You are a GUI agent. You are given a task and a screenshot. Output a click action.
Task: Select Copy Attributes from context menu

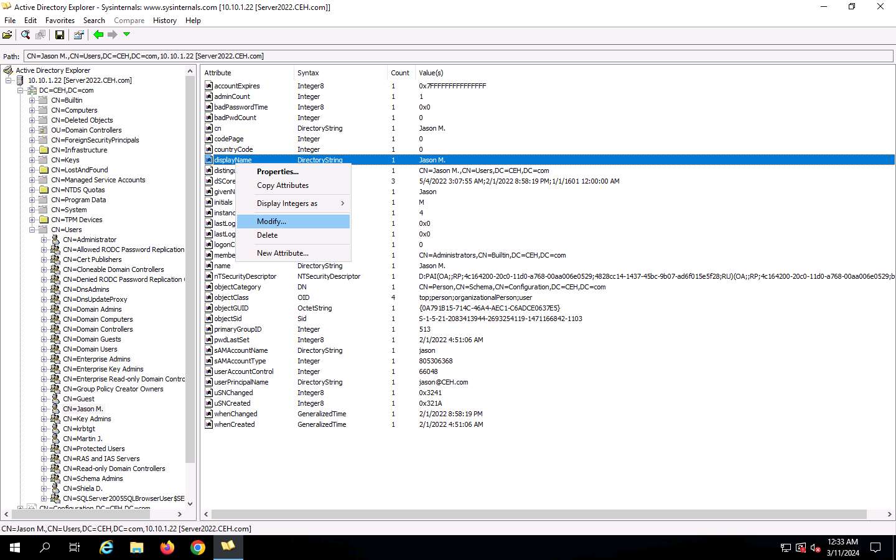click(282, 185)
